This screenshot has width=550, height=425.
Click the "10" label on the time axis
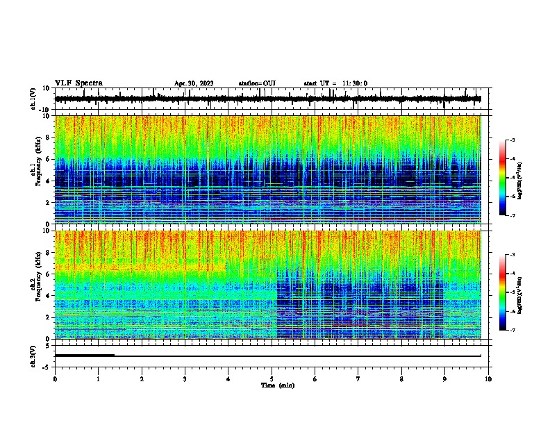point(488,379)
